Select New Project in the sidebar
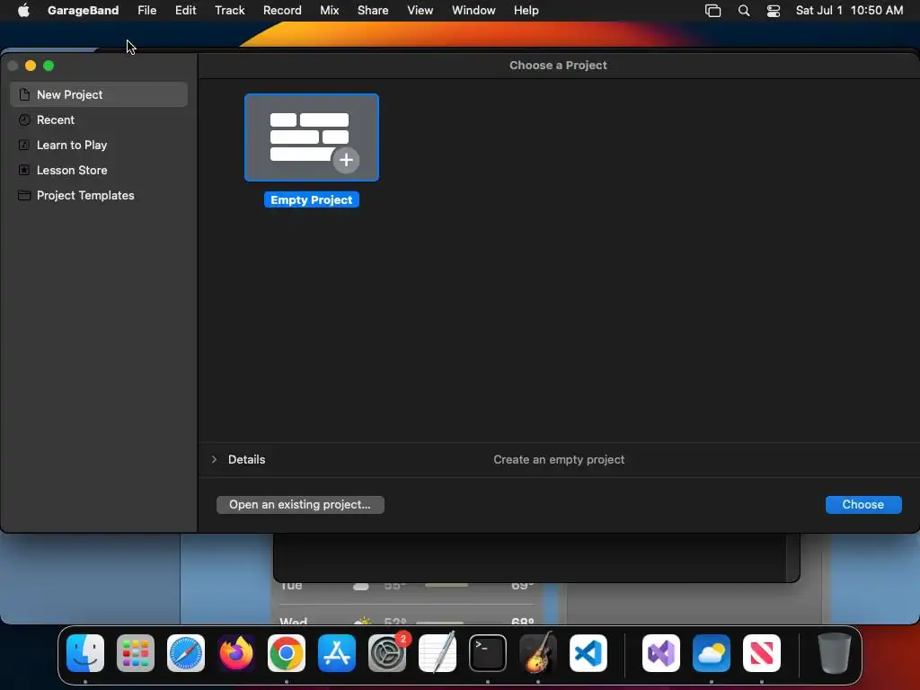920x690 pixels. [99, 94]
